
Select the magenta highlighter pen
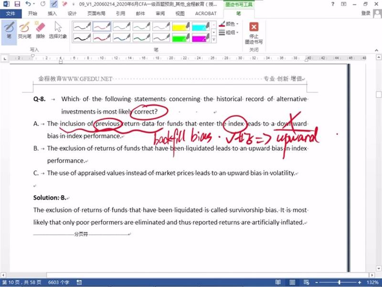point(201,38)
